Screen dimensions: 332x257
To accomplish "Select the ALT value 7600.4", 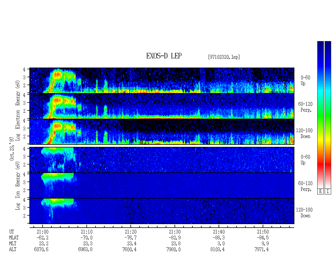I will point(129,250).
